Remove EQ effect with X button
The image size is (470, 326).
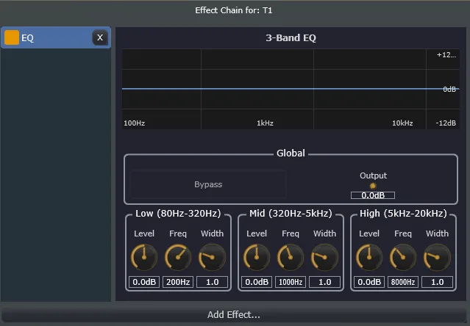[x=100, y=38]
